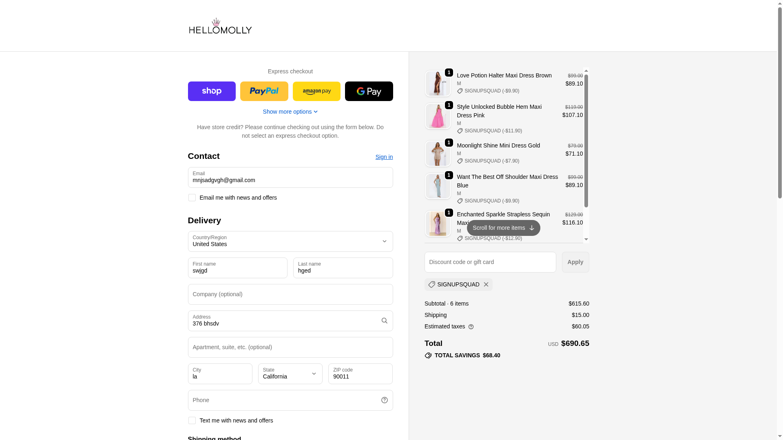Tick Text me with news and offers

pos(192,420)
